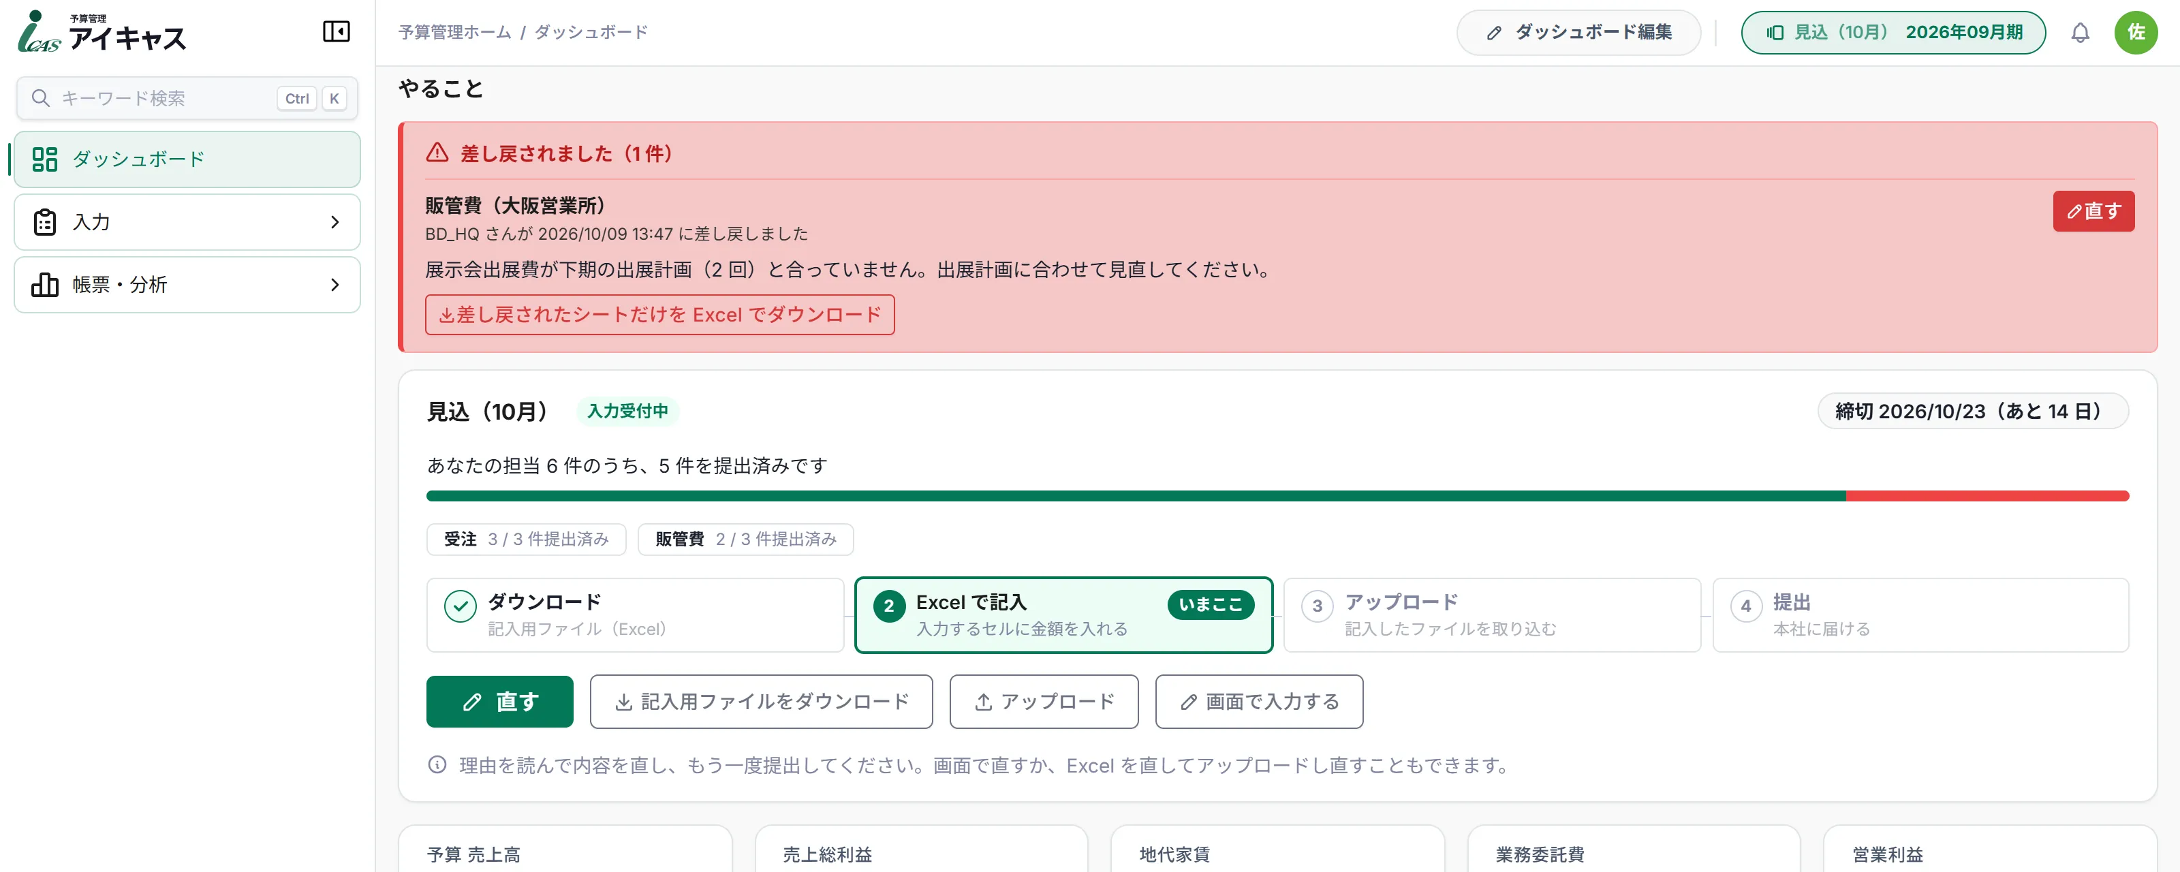Open the 佐 user avatar menu
2180x872 pixels.
click(x=2135, y=32)
